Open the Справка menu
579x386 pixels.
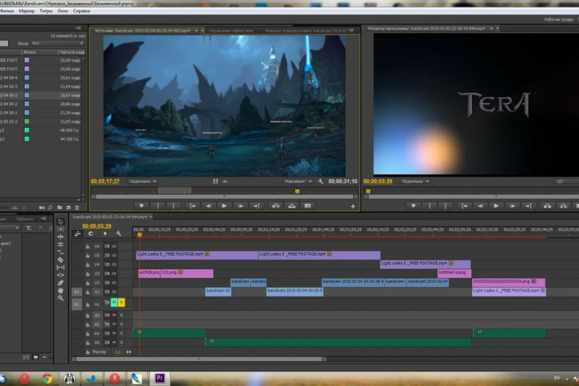(x=81, y=11)
